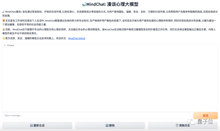
Task: Open the MindChat Github link
Action: (77, 38)
